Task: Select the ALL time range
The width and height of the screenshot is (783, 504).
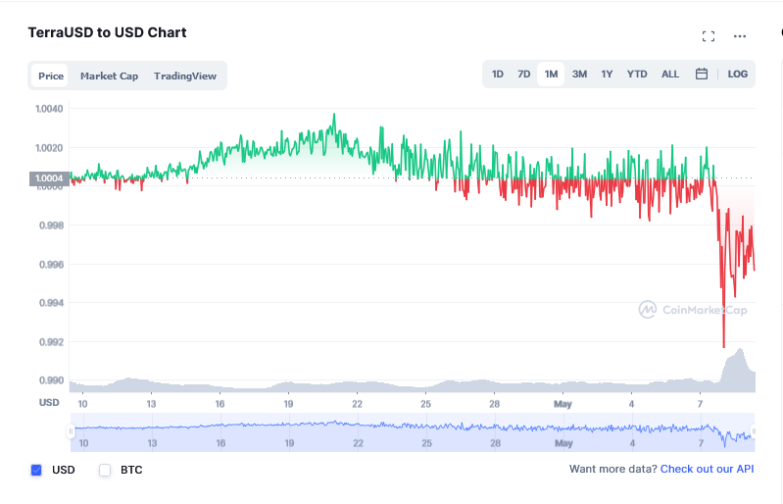Action: click(x=670, y=74)
